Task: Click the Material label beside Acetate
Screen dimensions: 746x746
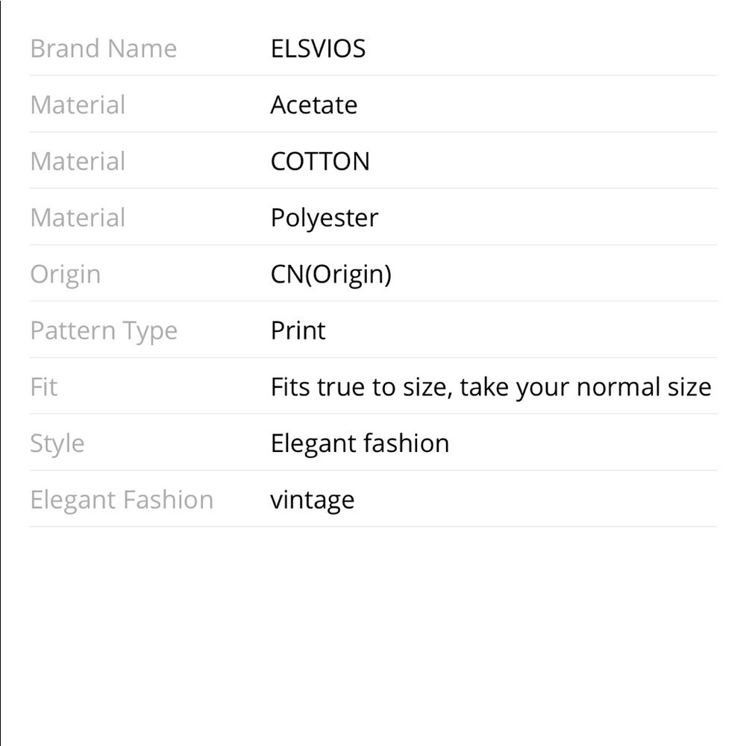Action: point(78,104)
